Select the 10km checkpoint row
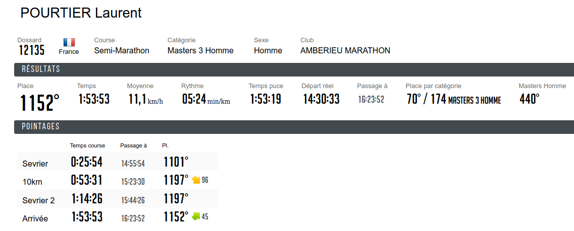Screen dimensions: 574x231 pos(118,180)
